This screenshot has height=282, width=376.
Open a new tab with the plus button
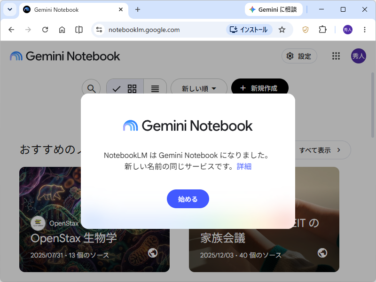(138, 9)
